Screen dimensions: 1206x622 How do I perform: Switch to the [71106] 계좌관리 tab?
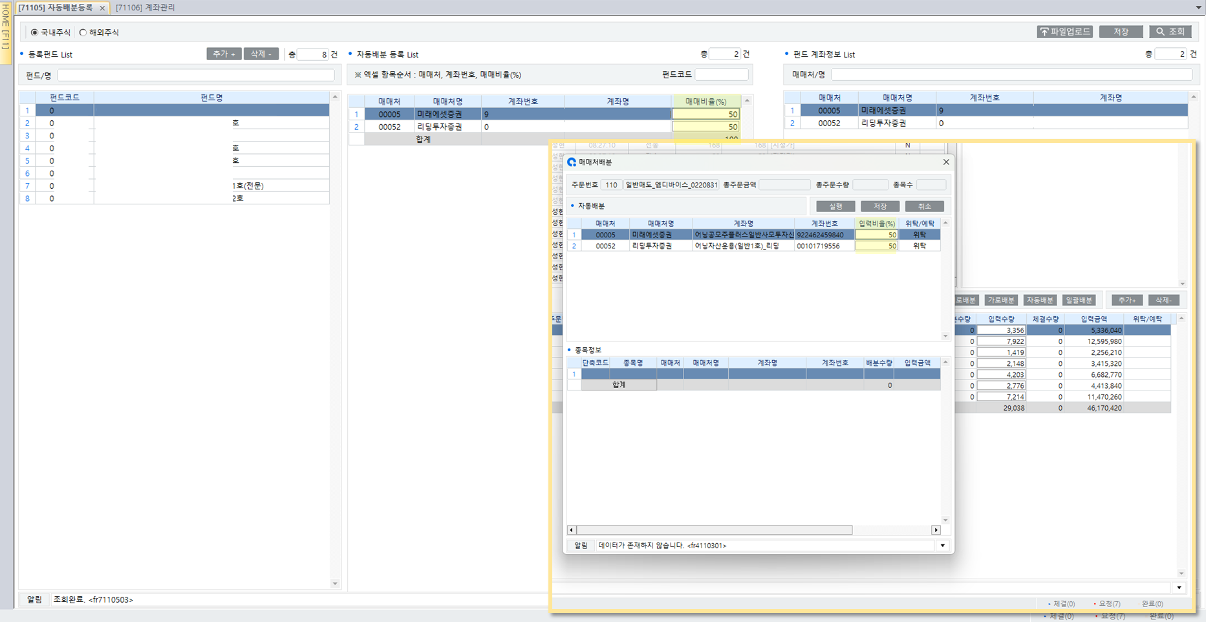point(145,8)
